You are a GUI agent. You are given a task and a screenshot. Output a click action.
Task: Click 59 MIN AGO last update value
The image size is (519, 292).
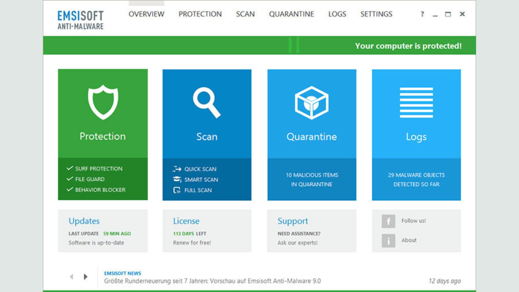(x=117, y=234)
